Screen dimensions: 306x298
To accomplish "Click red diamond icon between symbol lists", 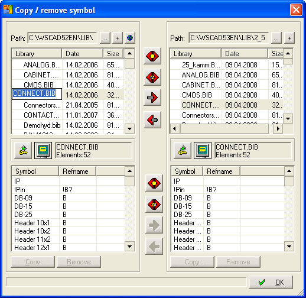I will (x=154, y=183).
